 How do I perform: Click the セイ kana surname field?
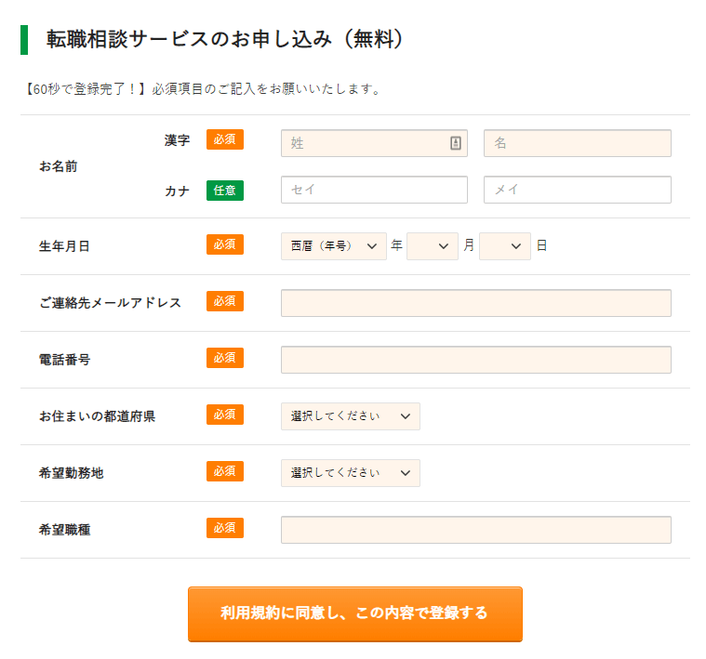click(x=374, y=190)
